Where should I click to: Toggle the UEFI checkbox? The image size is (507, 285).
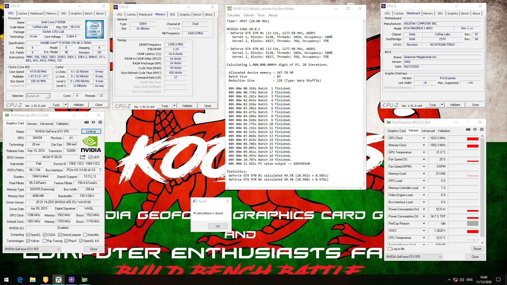click(90, 157)
